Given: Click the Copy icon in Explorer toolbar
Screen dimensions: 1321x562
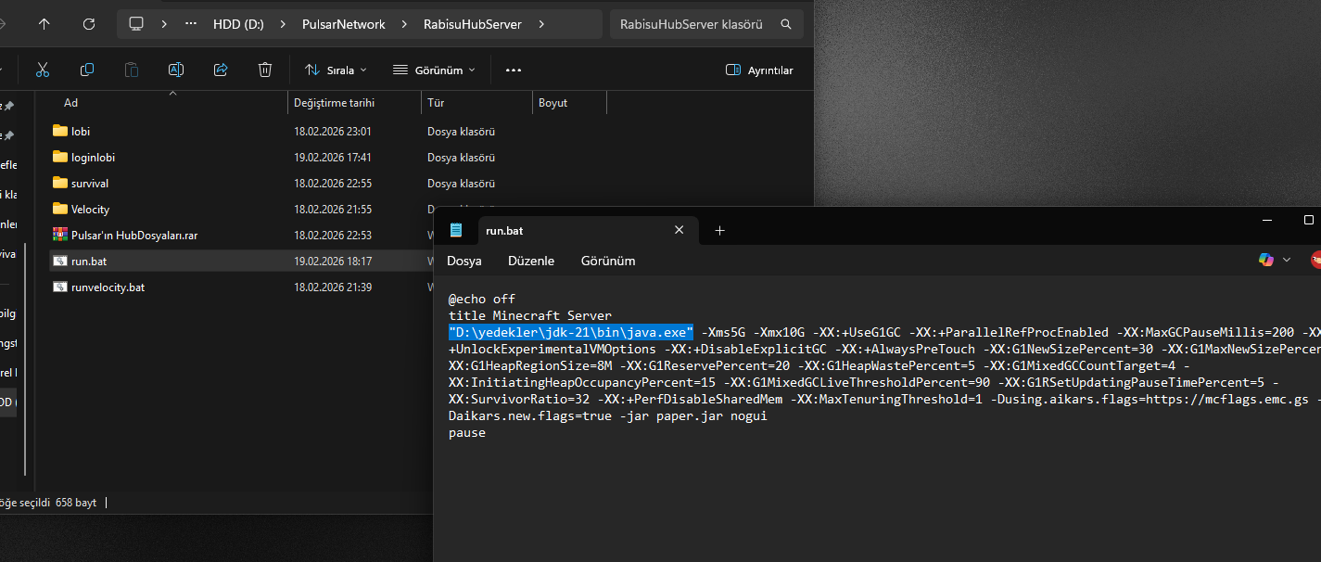Looking at the screenshot, I should (87, 70).
